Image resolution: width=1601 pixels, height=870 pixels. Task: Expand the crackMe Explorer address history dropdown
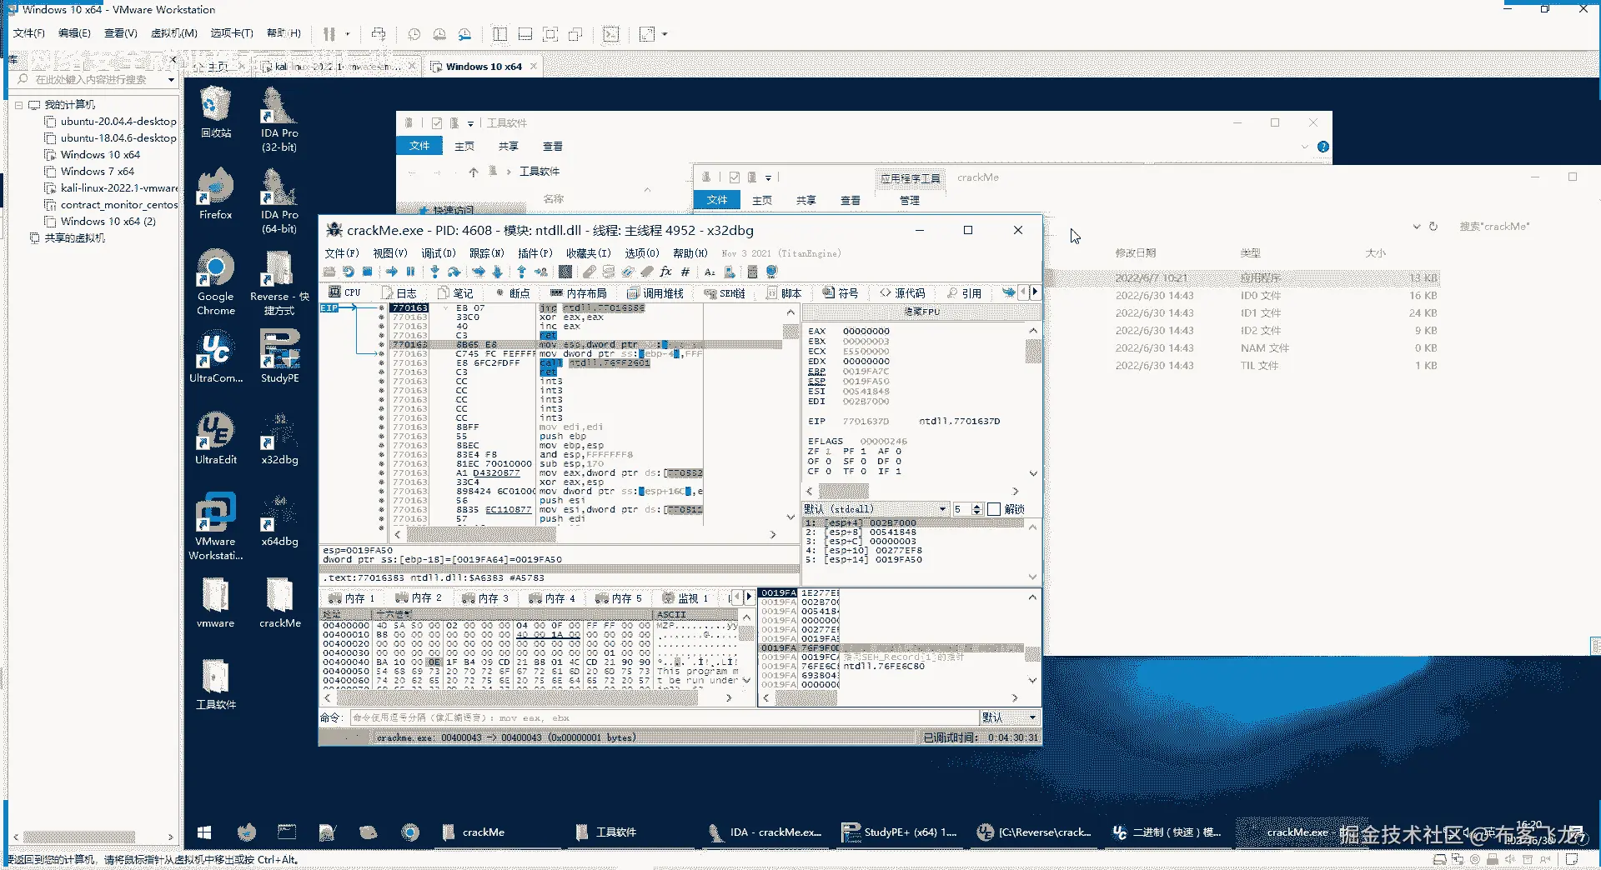[x=1416, y=227]
